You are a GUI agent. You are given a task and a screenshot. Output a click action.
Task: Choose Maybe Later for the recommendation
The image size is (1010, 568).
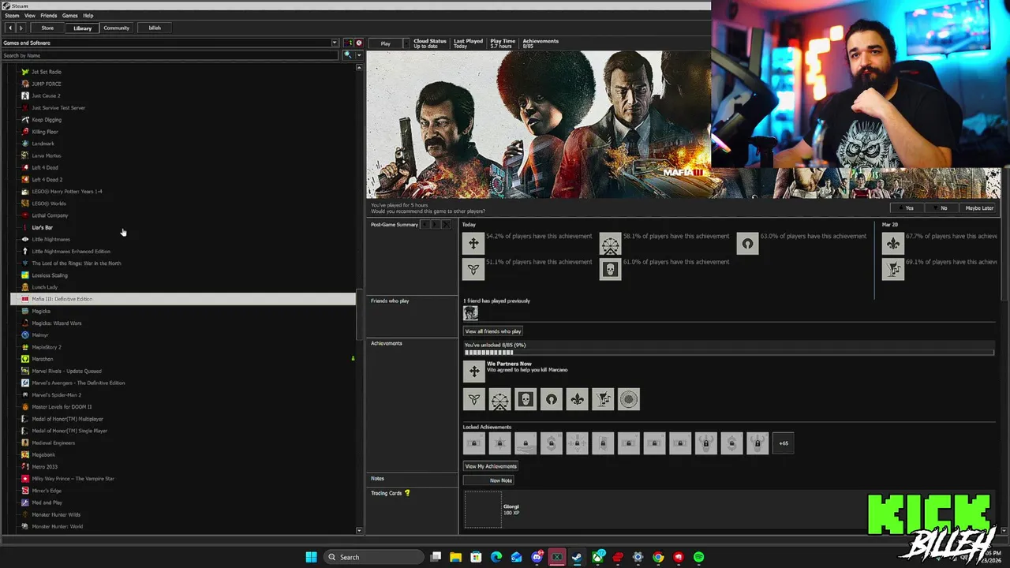pos(979,208)
